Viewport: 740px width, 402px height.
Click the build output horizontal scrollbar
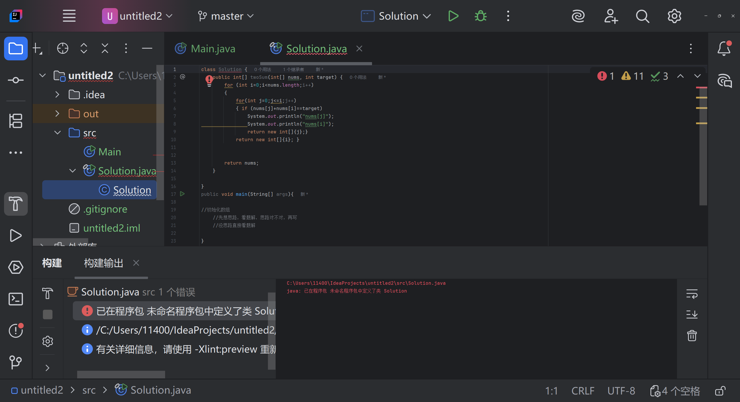(121, 374)
